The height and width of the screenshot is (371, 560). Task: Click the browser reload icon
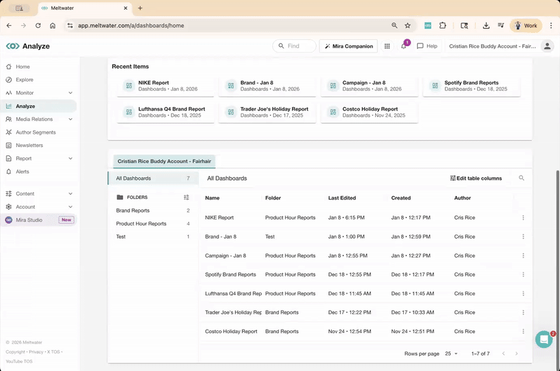[x=38, y=25]
